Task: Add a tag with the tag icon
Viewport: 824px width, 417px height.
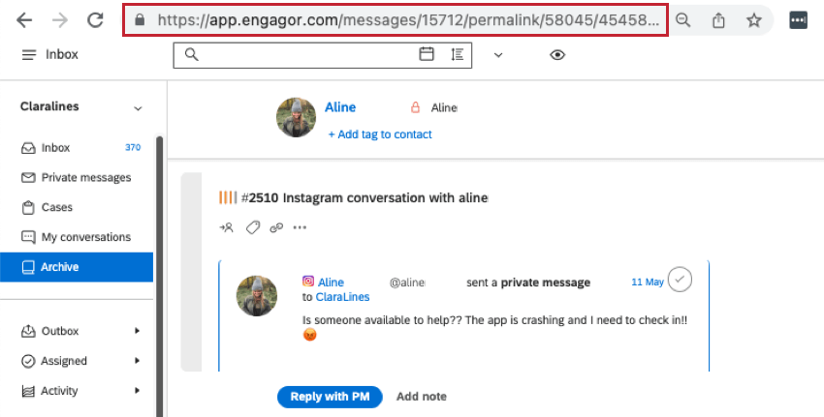Action: coord(253,227)
